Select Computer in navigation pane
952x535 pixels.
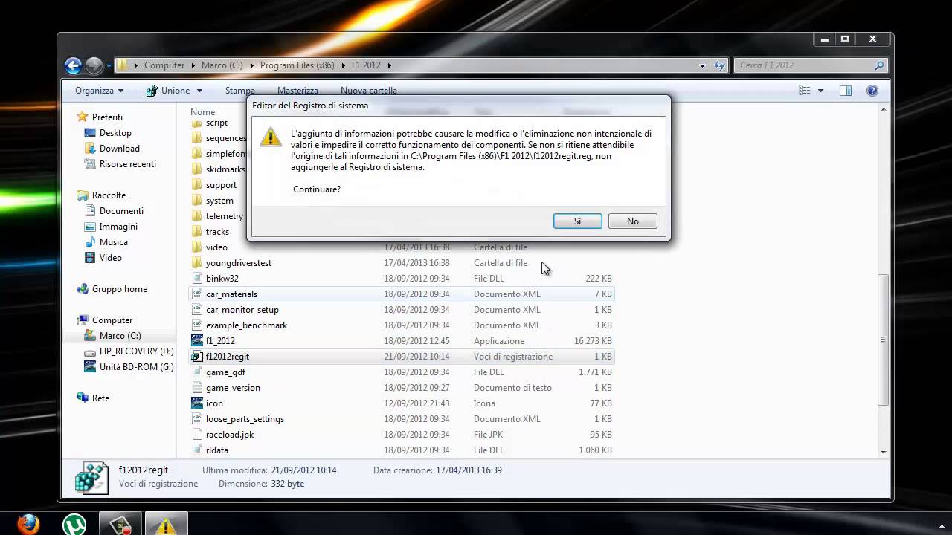pos(112,320)
